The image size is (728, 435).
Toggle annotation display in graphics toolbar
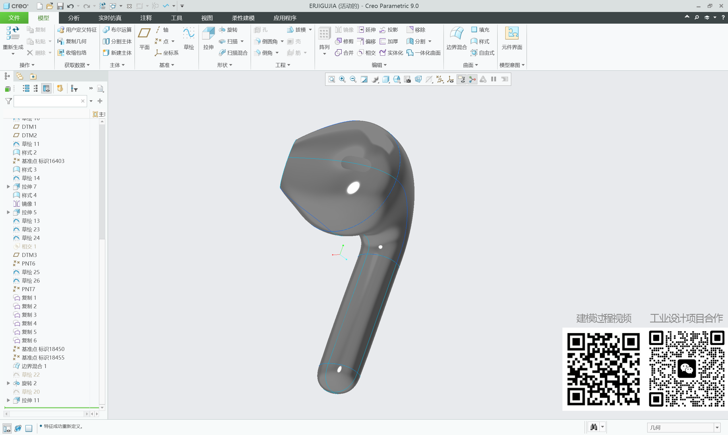(462, 79)
